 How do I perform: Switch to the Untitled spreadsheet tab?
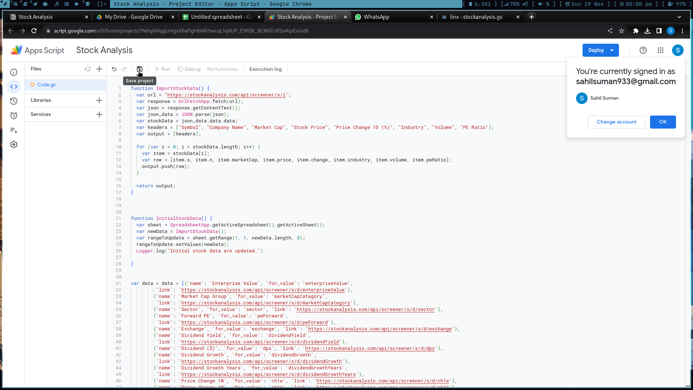coord(221,17)
